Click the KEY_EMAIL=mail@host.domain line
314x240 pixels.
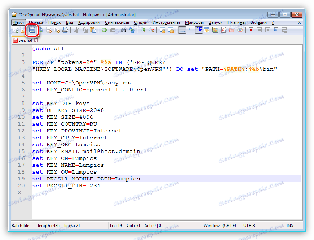86,151
